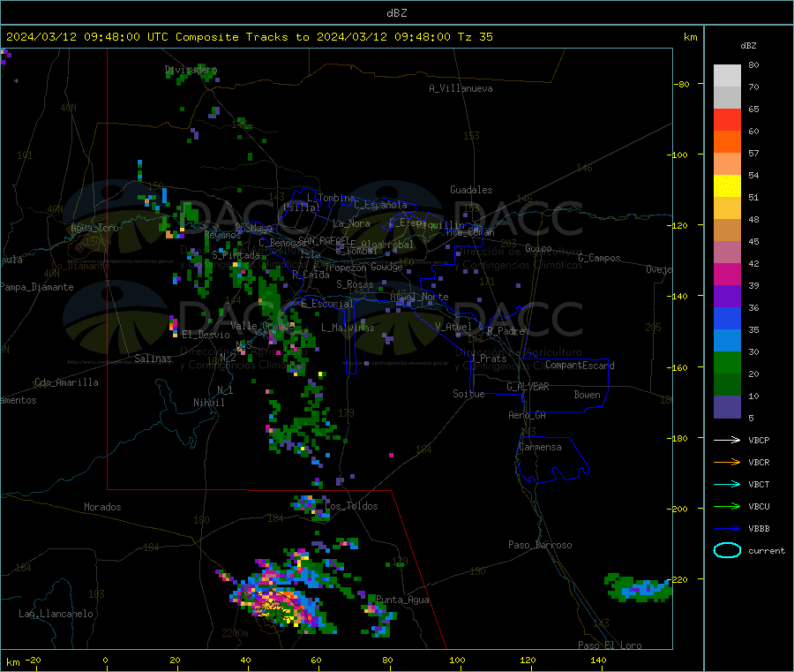Click the Cda_Amarilla map label
The height and width of the screenshot is (672, 794).
[x=66, y=382]
